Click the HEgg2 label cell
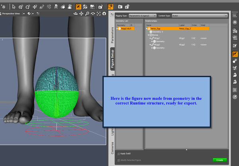 pos(182,45)
